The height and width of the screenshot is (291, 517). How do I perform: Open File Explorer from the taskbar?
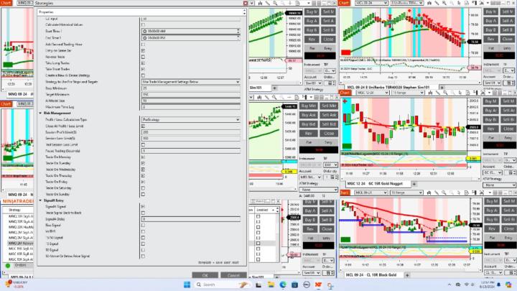[x=271, y=285]
